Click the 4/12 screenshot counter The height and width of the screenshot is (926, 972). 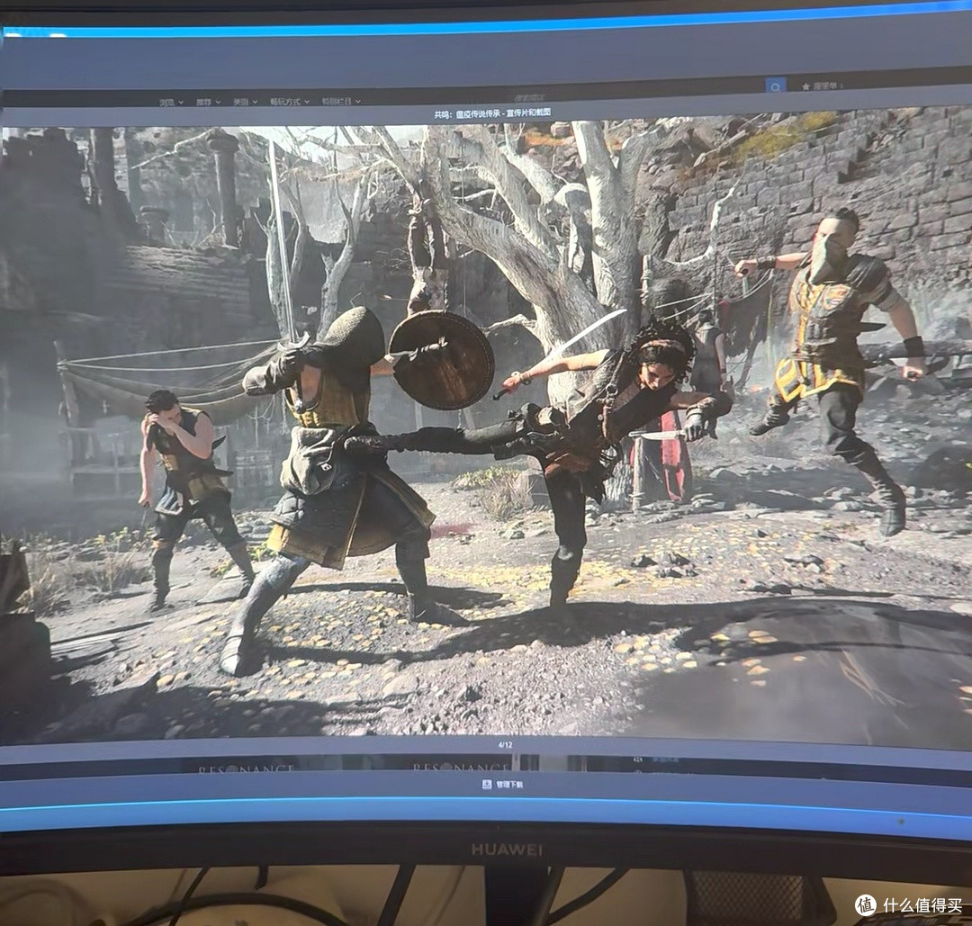click(505, 744)
